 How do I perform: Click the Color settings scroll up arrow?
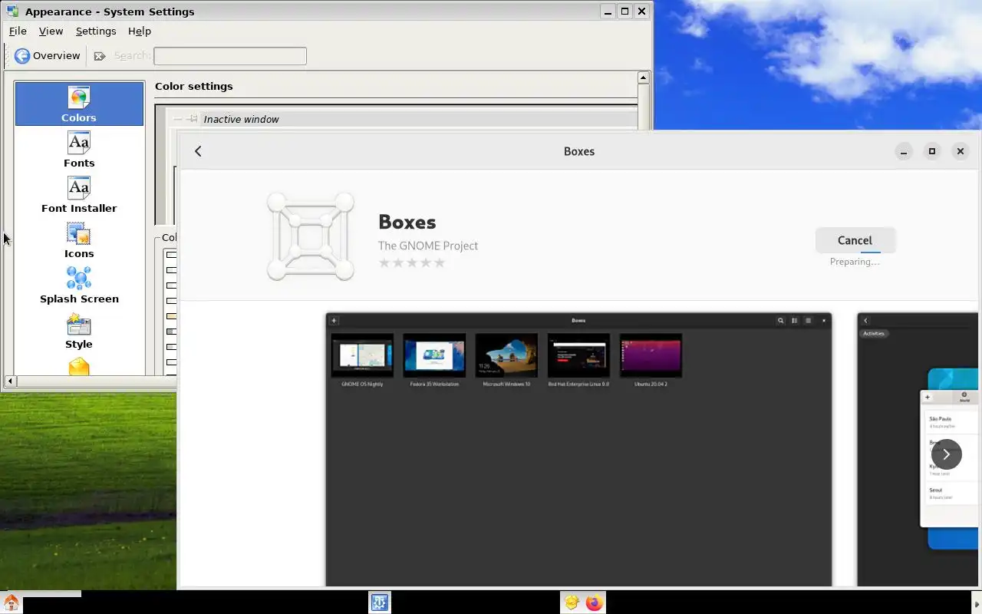pos(644,78)
